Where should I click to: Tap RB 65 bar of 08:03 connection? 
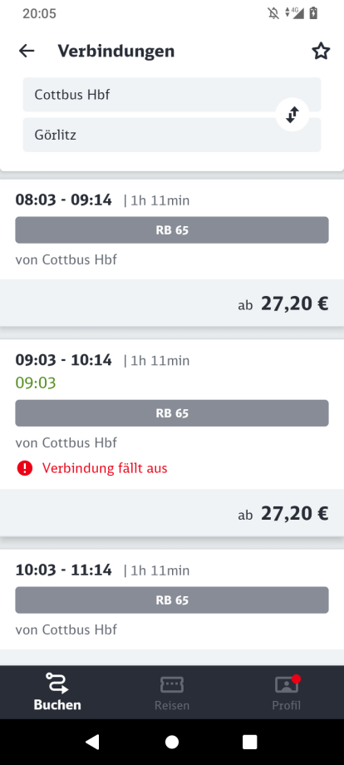click(x=172, y=229)
